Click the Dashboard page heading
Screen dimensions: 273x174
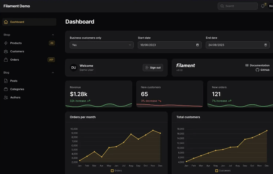tap(80, 22)
